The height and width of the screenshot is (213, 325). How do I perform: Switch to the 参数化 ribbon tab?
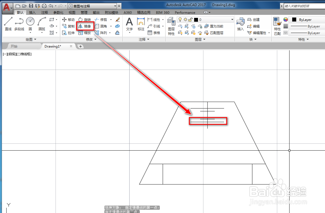58,12
